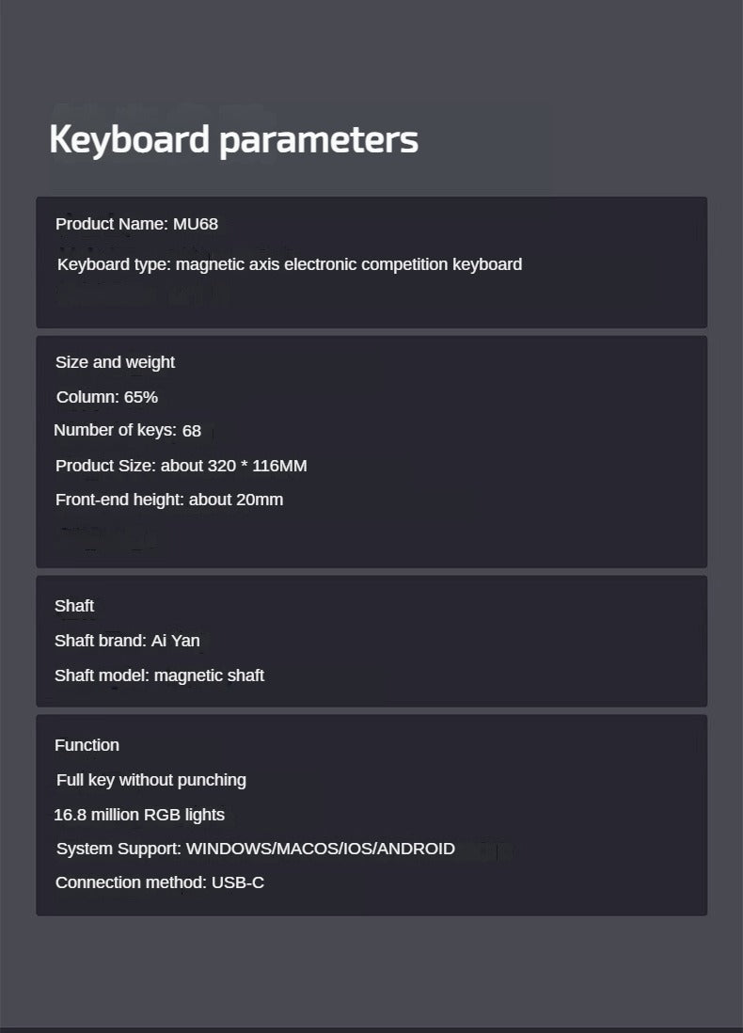
Task: Click the 'Function' section title
Action: [x=87, y=745]
